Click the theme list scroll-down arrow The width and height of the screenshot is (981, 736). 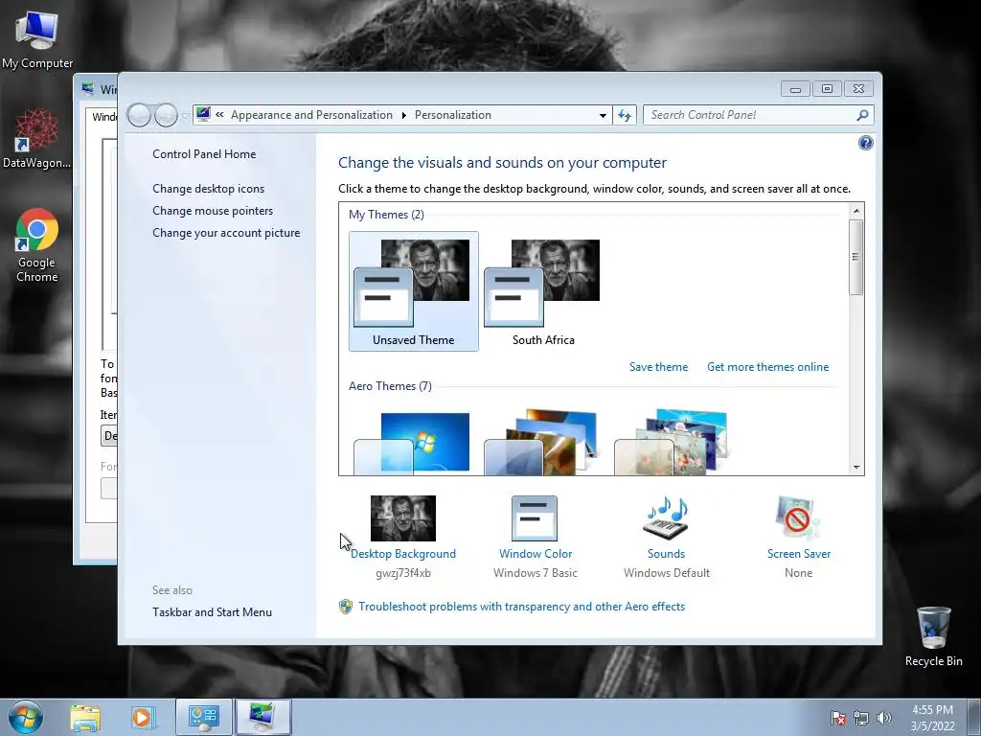point(856,468)
